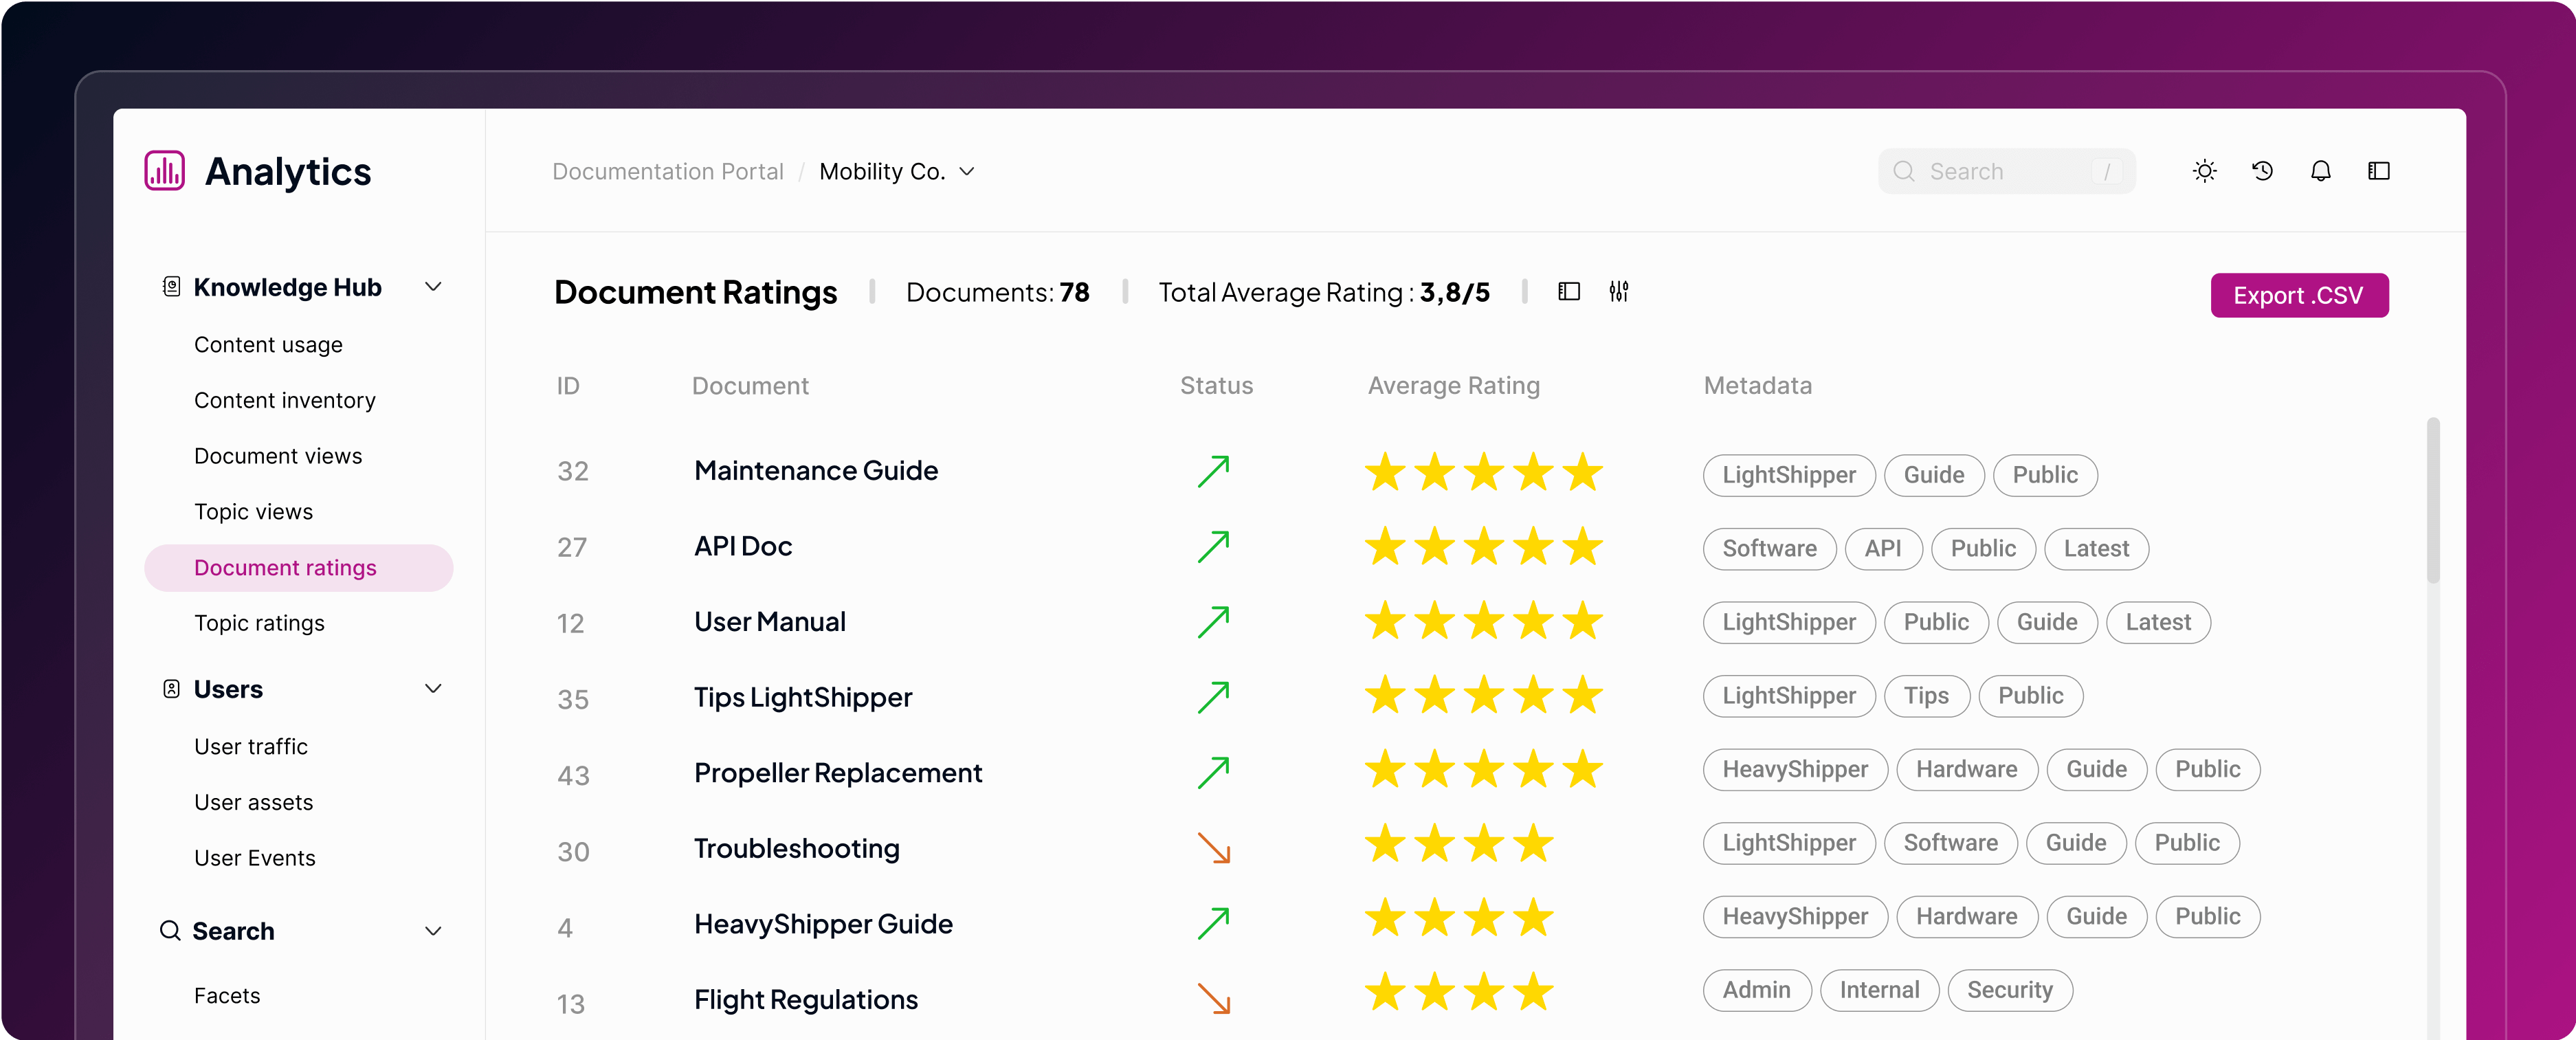The width and height of the screenshot is (2576, 1040).
Task: Open notifications bell icon
Action: point(2320,171)
